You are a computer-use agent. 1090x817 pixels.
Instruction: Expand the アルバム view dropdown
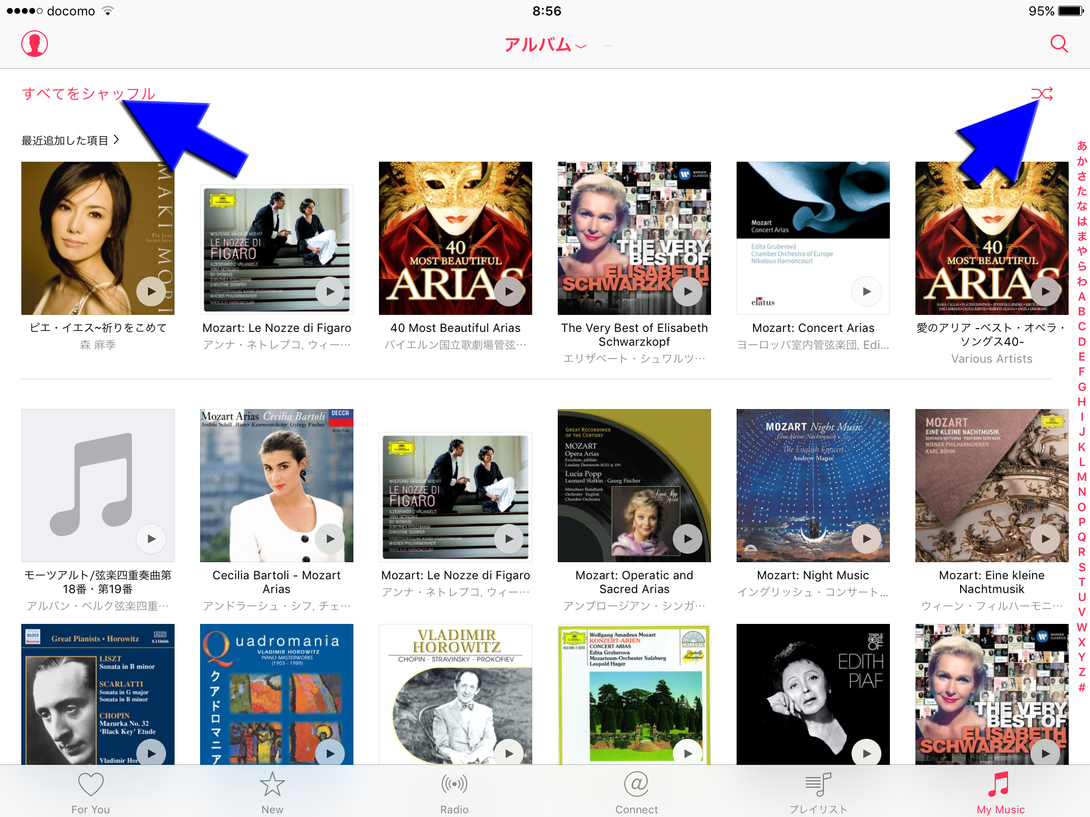(x=546, y=45)
